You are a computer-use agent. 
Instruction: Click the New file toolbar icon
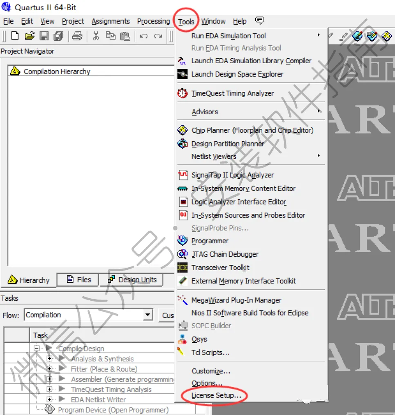(x=15, y=36)
